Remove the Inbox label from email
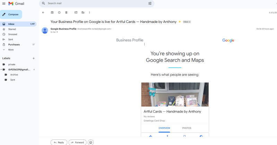Image resolution: width=277 pixels, height=145 pixels. 190,22
